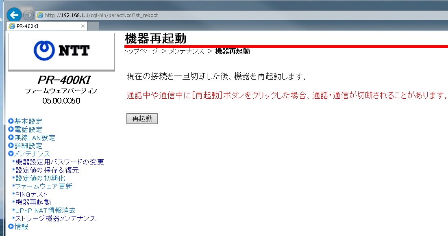Click the bold 機器再起動 breadcrumb text
This screenshot has width=448, height=236.
click(x=233, y=51)
